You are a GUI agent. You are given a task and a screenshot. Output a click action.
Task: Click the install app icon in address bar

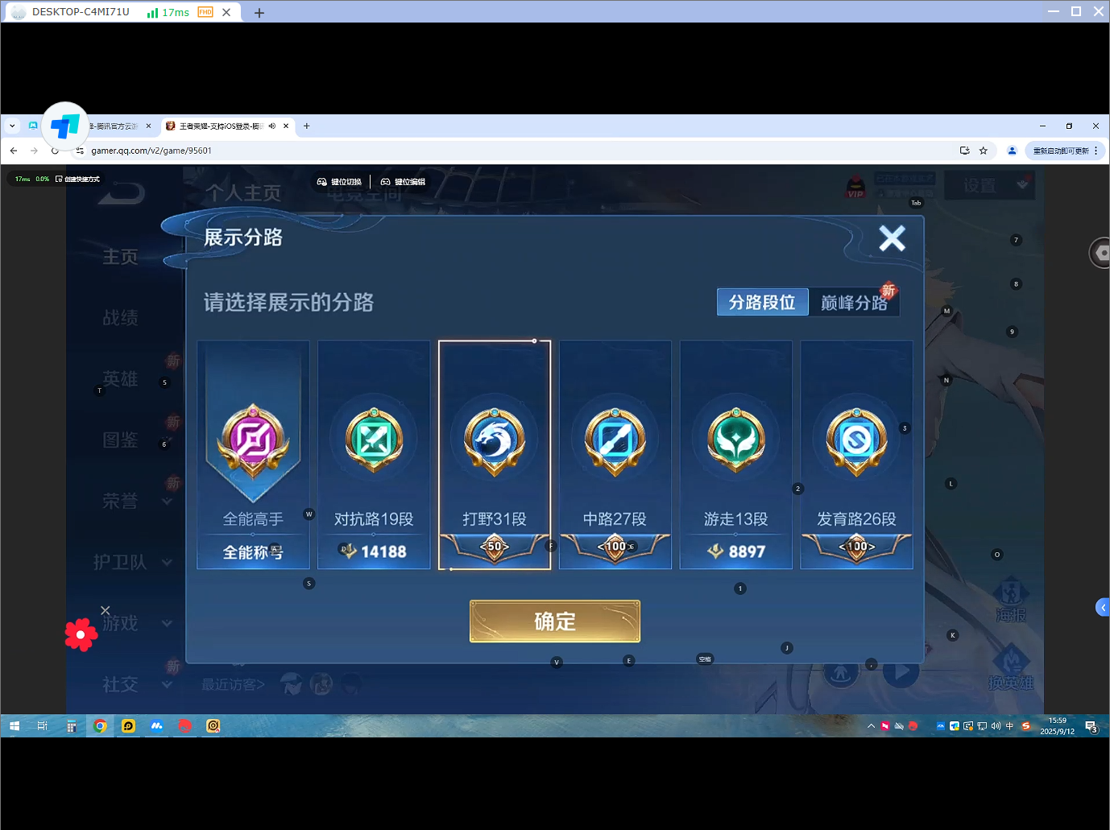964,151
